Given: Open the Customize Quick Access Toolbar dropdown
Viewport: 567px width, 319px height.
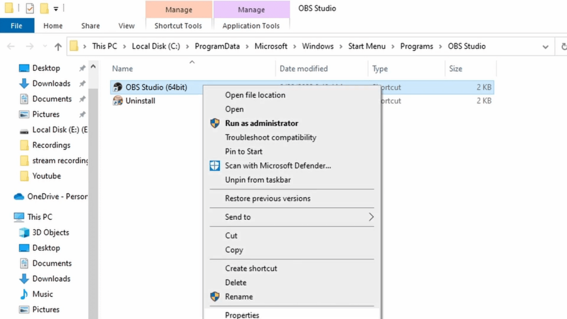Looking at the screenshot, I should (56, 9).
